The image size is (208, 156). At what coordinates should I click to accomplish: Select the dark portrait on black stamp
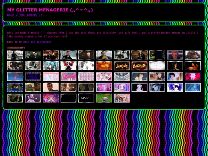[175, 65]
